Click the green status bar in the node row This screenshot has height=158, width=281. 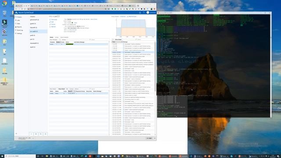coord(69,44)
